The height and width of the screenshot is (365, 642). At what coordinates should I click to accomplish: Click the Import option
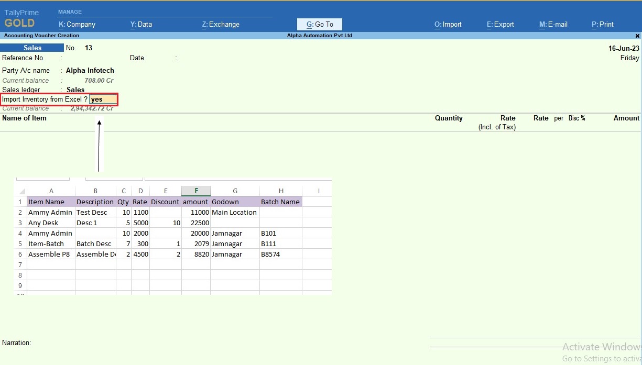point(448,24)
